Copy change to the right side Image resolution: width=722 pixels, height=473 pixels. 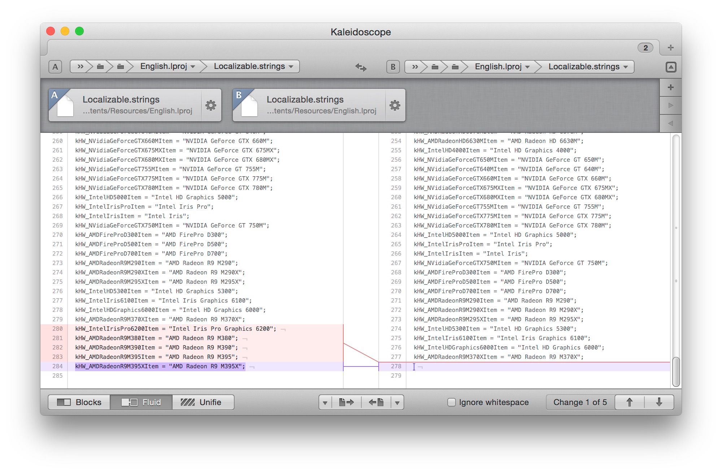(346, 402)
